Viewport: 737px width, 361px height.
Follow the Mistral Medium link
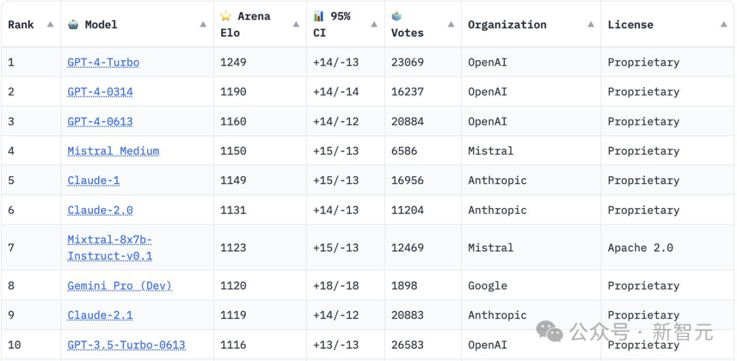(113, 151)
